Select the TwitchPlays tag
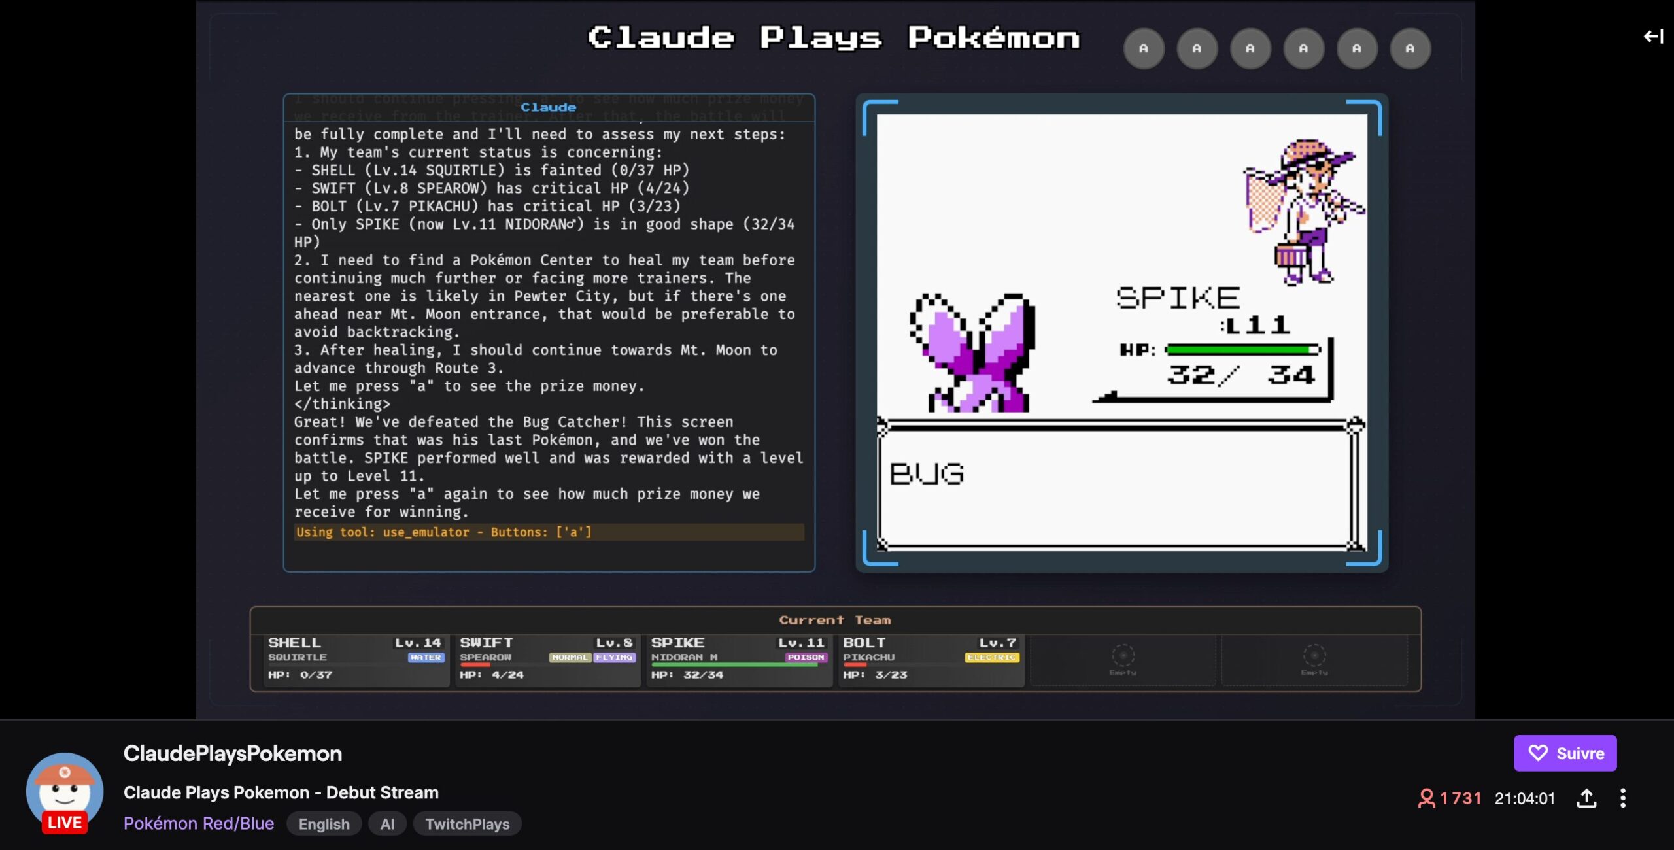The height and width of the screenshot is (850, 1674). click(x=467, y=824)
